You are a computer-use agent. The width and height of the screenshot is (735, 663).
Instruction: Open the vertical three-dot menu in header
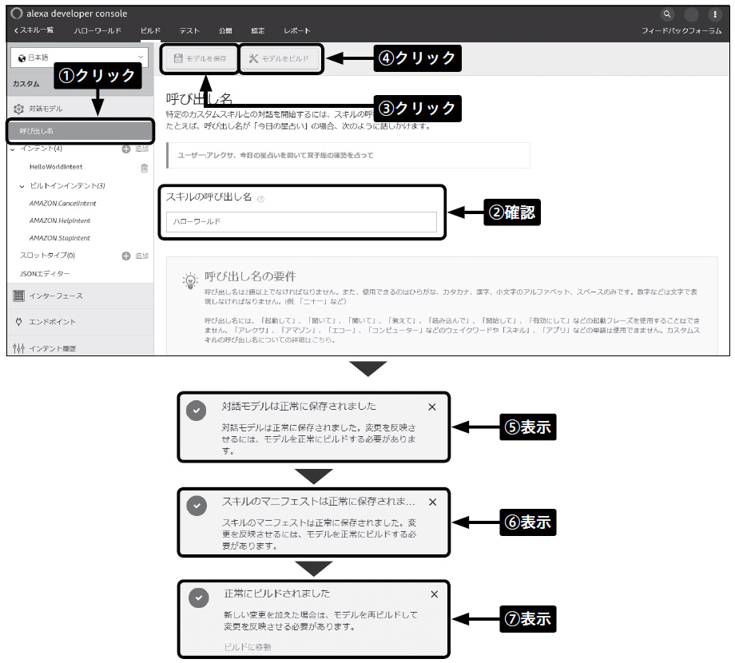coord(715,14)
